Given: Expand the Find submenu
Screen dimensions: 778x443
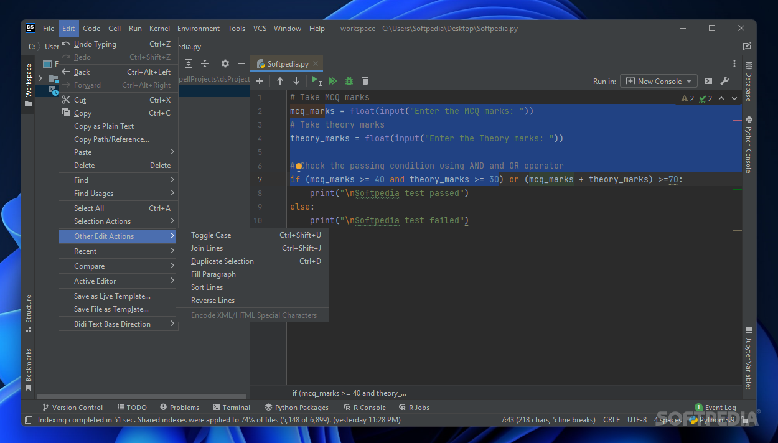Looking at the screenshot, I should click(118, 180).
